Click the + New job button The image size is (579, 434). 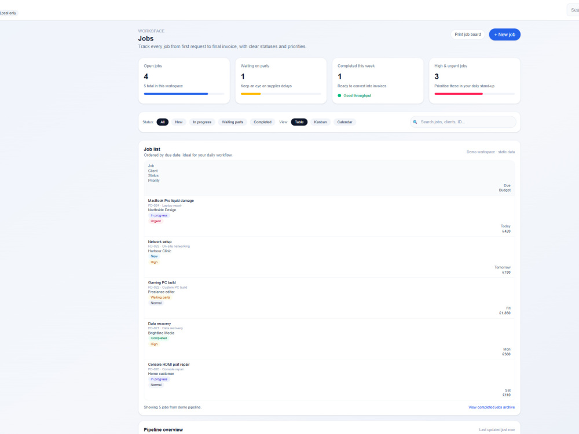pyautogui.click(x=504, y=35)
